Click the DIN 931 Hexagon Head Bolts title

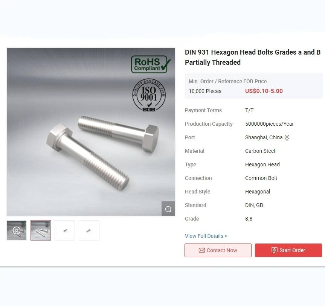(x=253, y=57)
